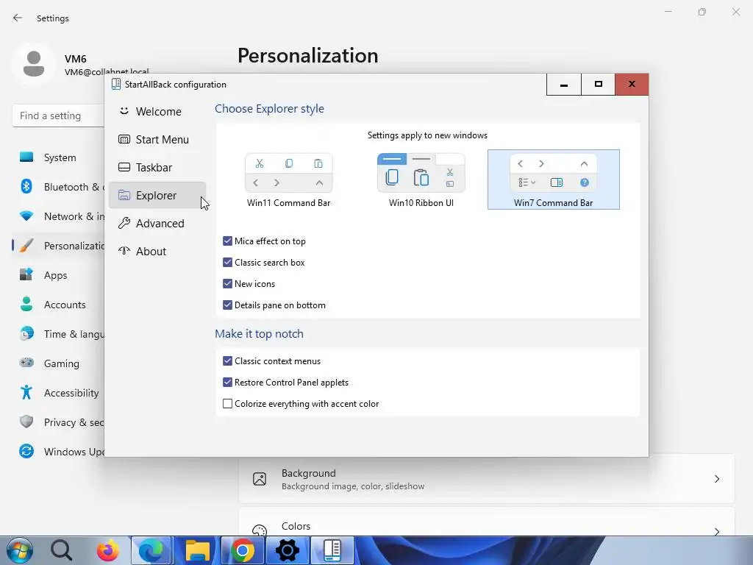Expand Colors row chevron in Settings
Screen dimensions: 753x565
click(716, 531)
